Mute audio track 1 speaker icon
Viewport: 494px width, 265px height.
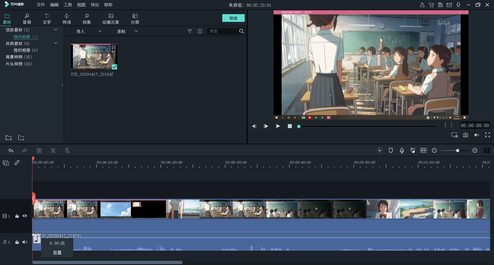(25, 242)
